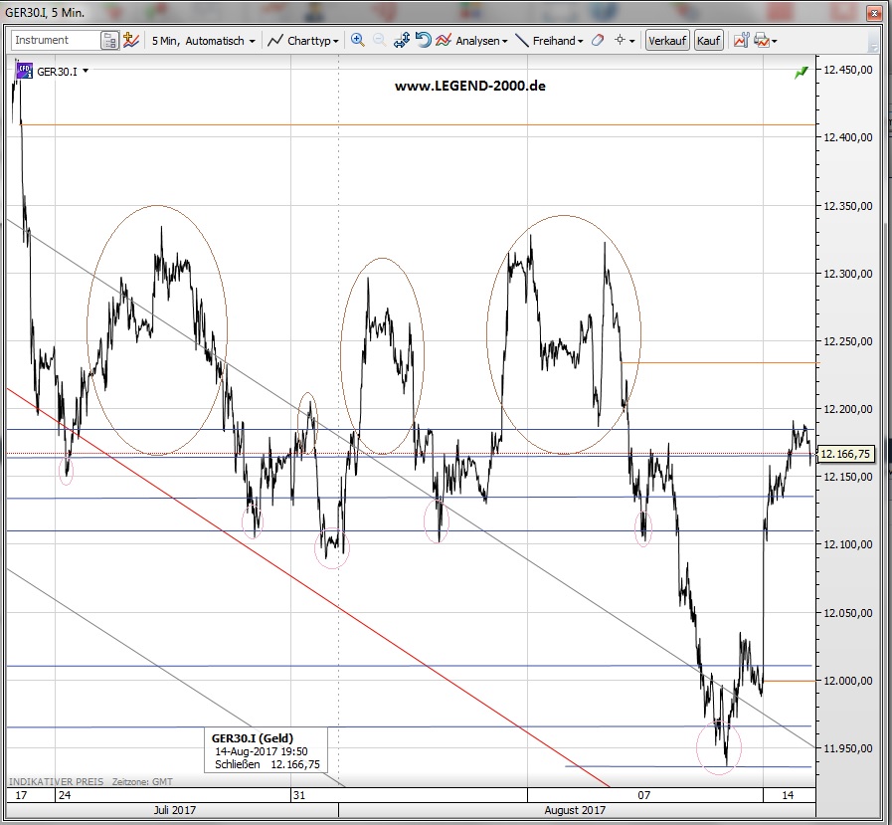The image size is (892, 825).
Task: Open the Freihand drawing tools menu
Action: 550,41
